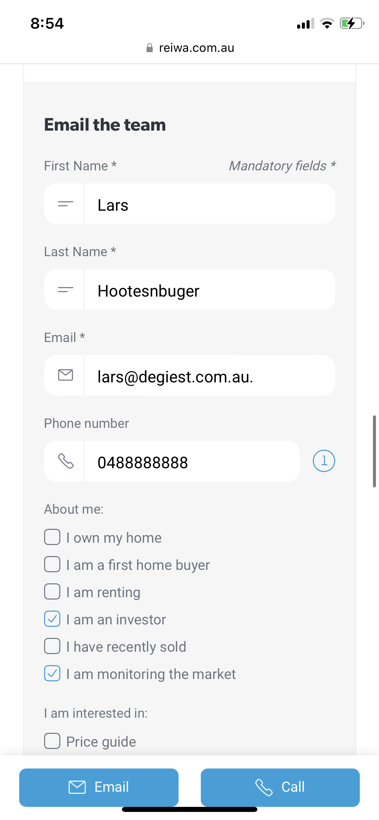Screen dimensions: 379x820
Task: Tap the text icon beside First Name field
Action: pyautogui.click(x=65, y=204)
